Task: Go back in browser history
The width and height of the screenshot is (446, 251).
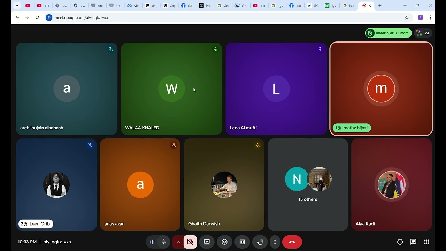Action: (17, 17)
